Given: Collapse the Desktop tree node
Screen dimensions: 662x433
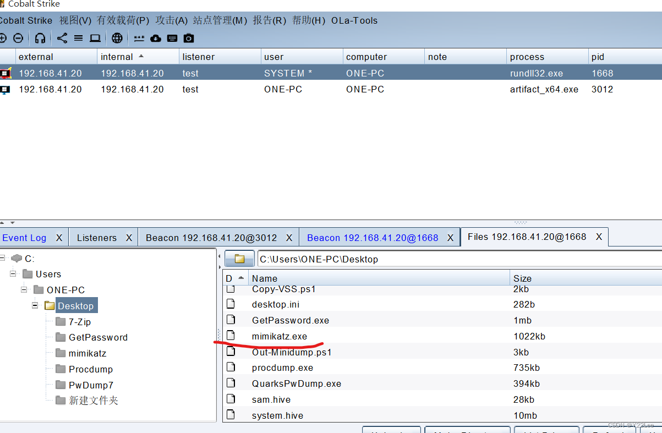Looking at the screenshot, I should [x=35, y=305].
